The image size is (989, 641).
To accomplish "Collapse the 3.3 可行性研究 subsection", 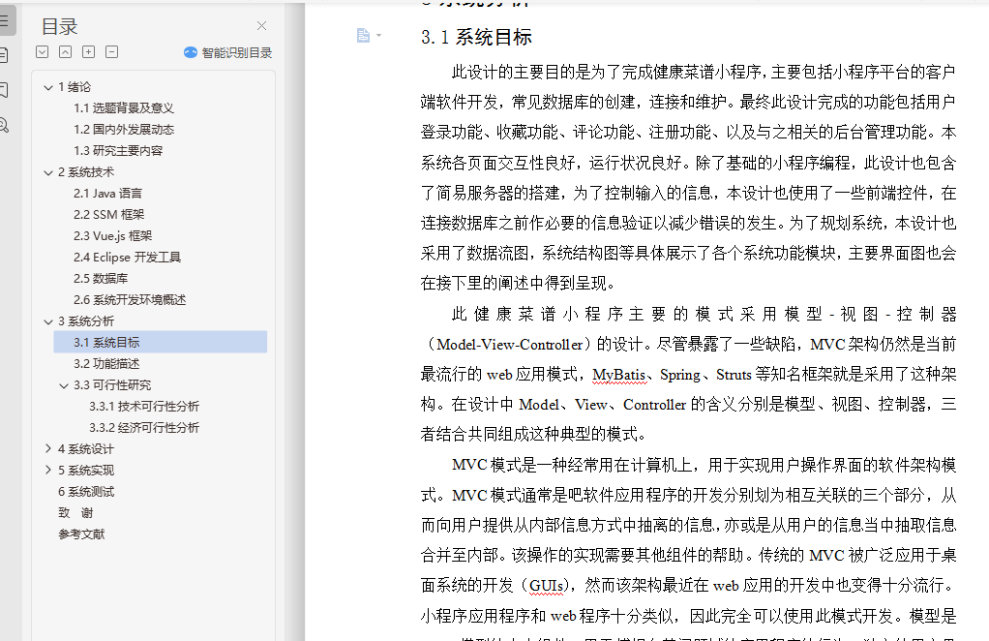I will (64, 385).
